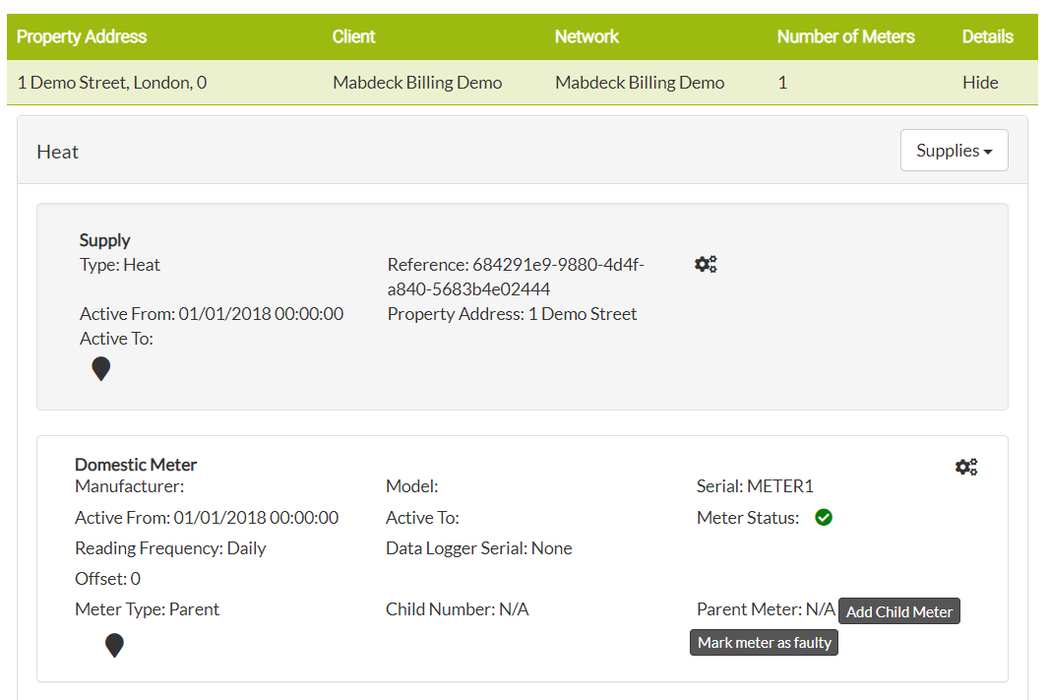
Task: Click the Supply location pin icon
Action: pyautogui.click(x=100, y=367)
